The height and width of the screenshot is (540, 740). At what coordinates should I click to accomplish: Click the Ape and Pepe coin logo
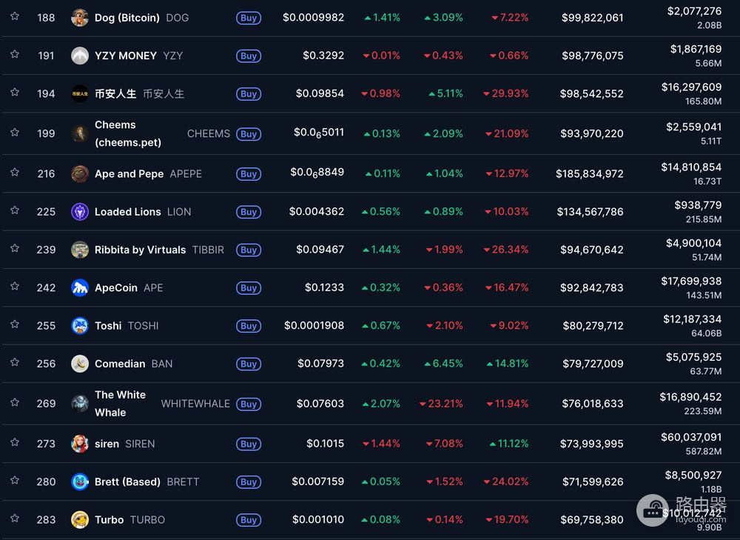click(x=80, y=174)
